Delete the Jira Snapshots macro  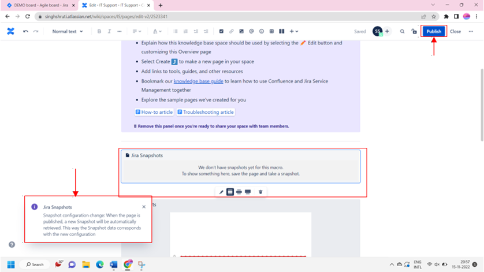point(260,192)
